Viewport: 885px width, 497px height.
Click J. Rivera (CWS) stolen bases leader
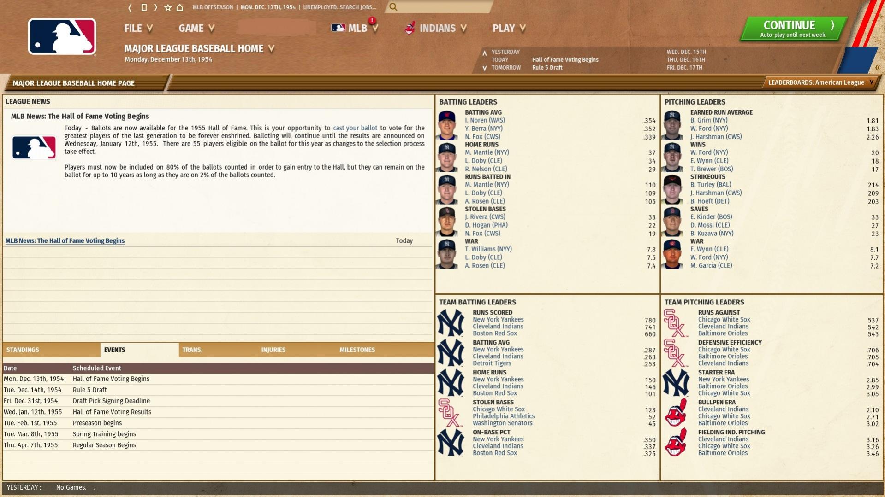click(485, 217)
